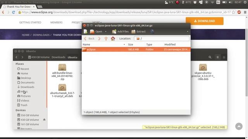Click the Chrome forward button
Viewport: 248px width, 139px height.
point(8,12)
